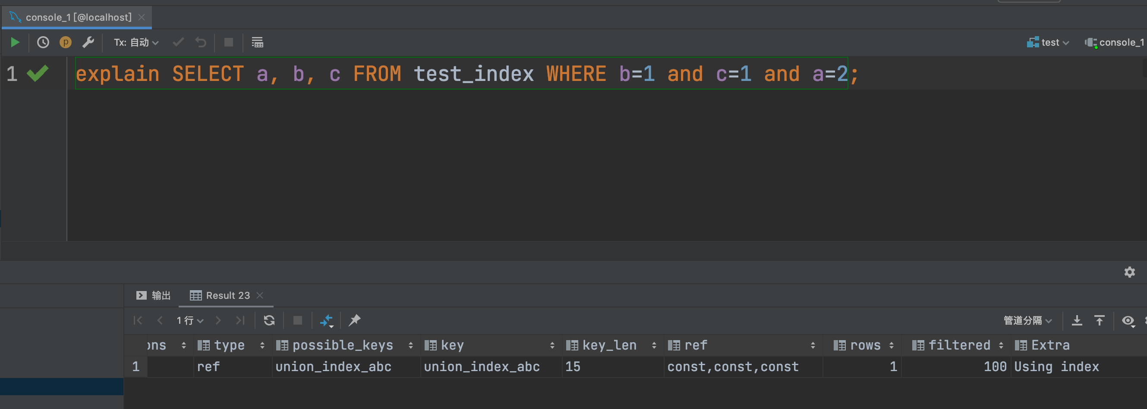Click the compare/transpose arrows icon in results

click(326, 320)
